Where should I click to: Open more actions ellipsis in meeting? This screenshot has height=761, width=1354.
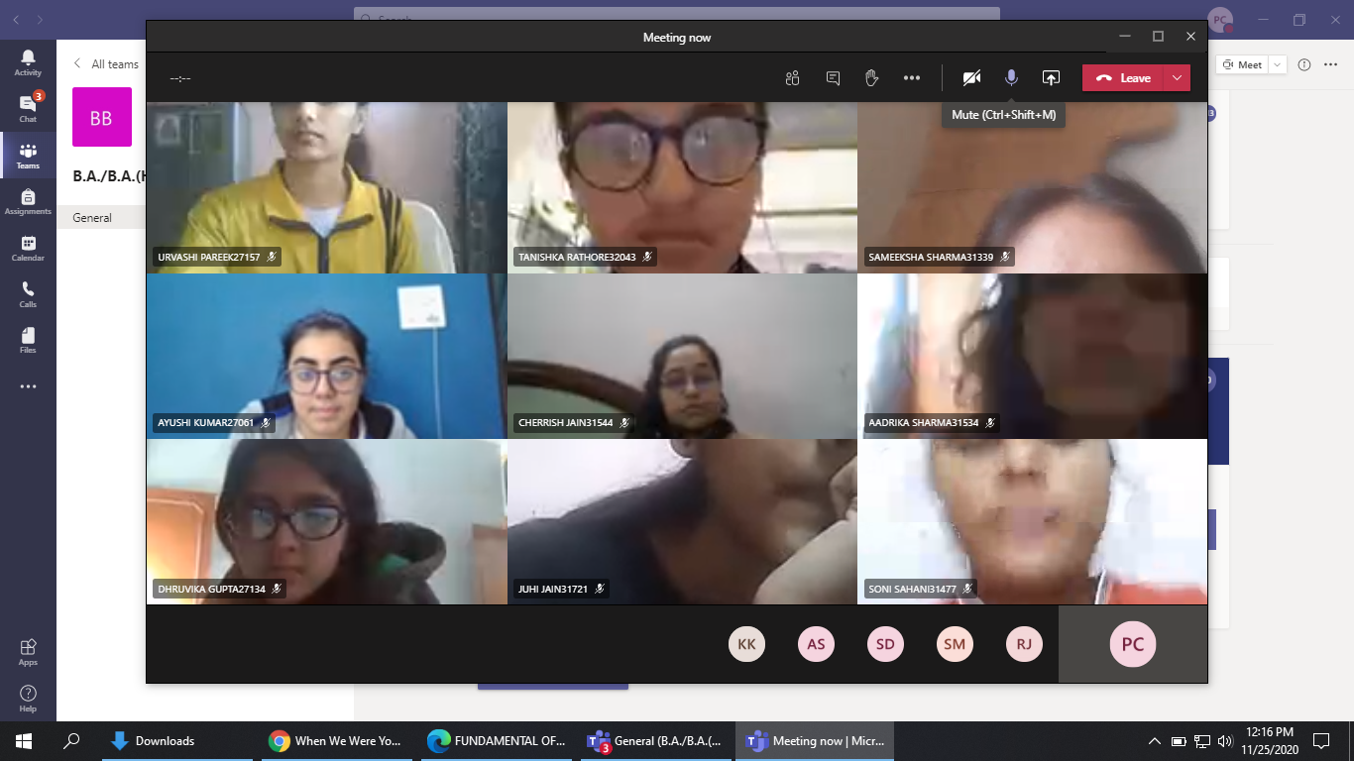(912, 78)
